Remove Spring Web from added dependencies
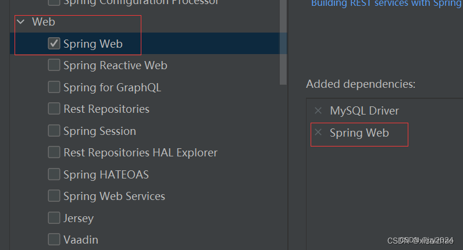This screenshot has height=250, width=463. 318,132
